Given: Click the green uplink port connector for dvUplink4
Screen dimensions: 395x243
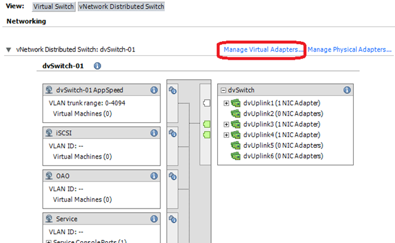Looking at the screenshot, I should (x=207, y=135).
